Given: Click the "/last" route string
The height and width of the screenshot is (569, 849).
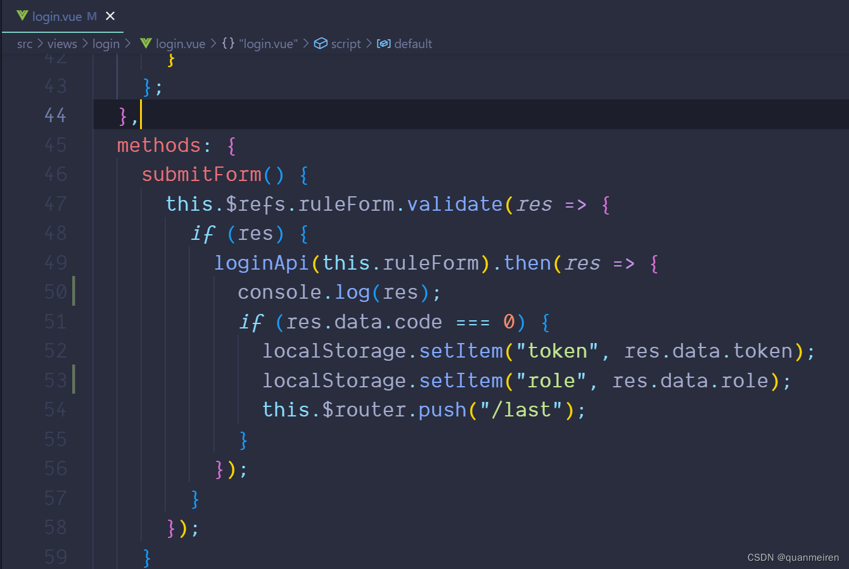Looking at the screenshot, I should pyautogui.click(x=521, y=410).
